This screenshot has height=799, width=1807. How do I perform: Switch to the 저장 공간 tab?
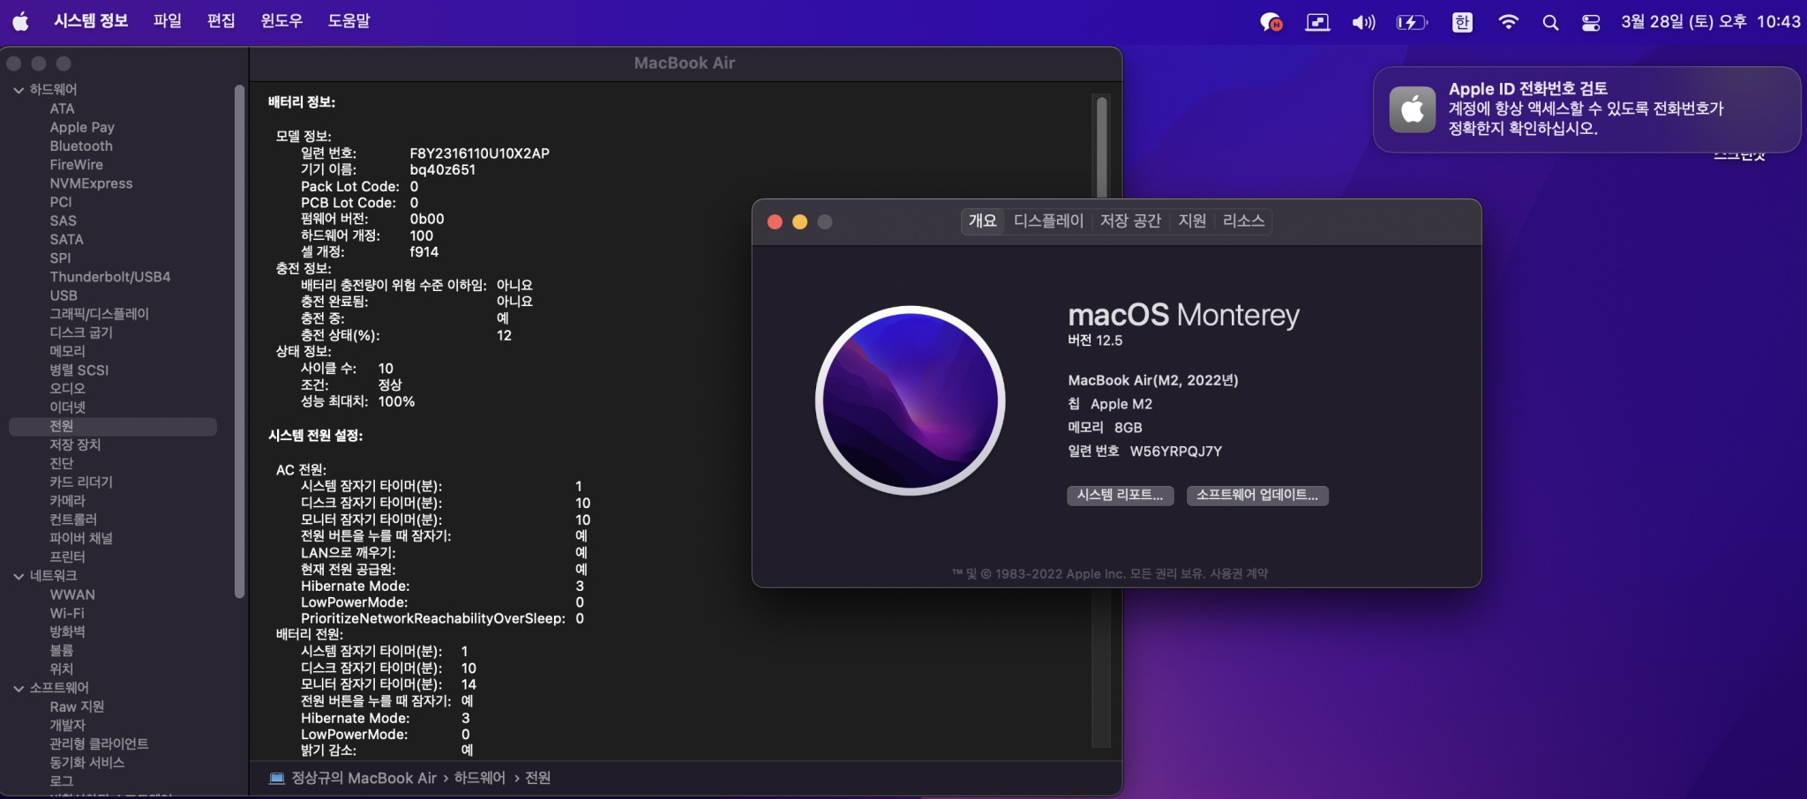(x=1130, y=221)
